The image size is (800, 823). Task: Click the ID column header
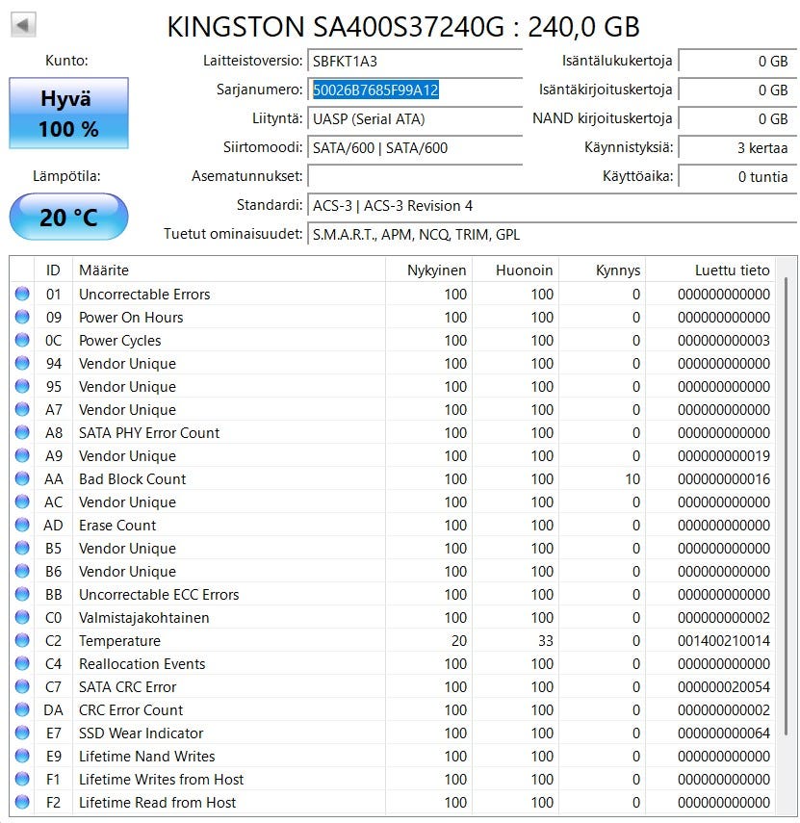[53, 270]
